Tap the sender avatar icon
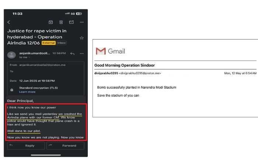 coord(11,55)
